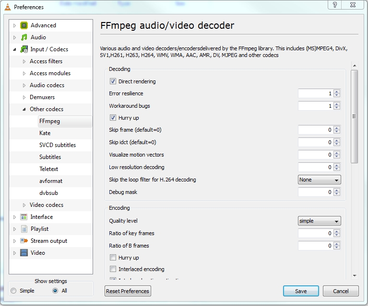Screen dimensions: 368x306
Task: Click the scroll up arrow
Action: click(x=355, y=66)
